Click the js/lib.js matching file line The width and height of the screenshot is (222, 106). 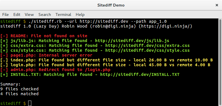(85, 41)
